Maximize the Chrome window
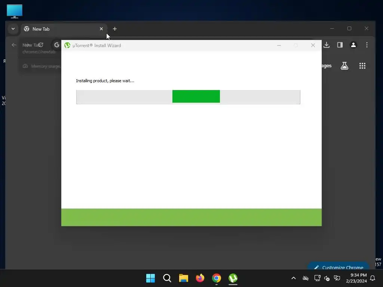Image resolution: width=383 pixels, height=287 pixels. pos(349,28)
